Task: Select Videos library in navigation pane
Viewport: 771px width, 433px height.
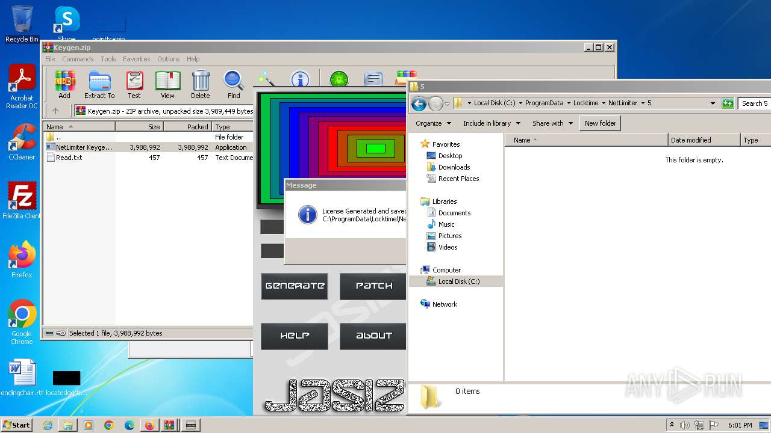Action: point(448,247)
